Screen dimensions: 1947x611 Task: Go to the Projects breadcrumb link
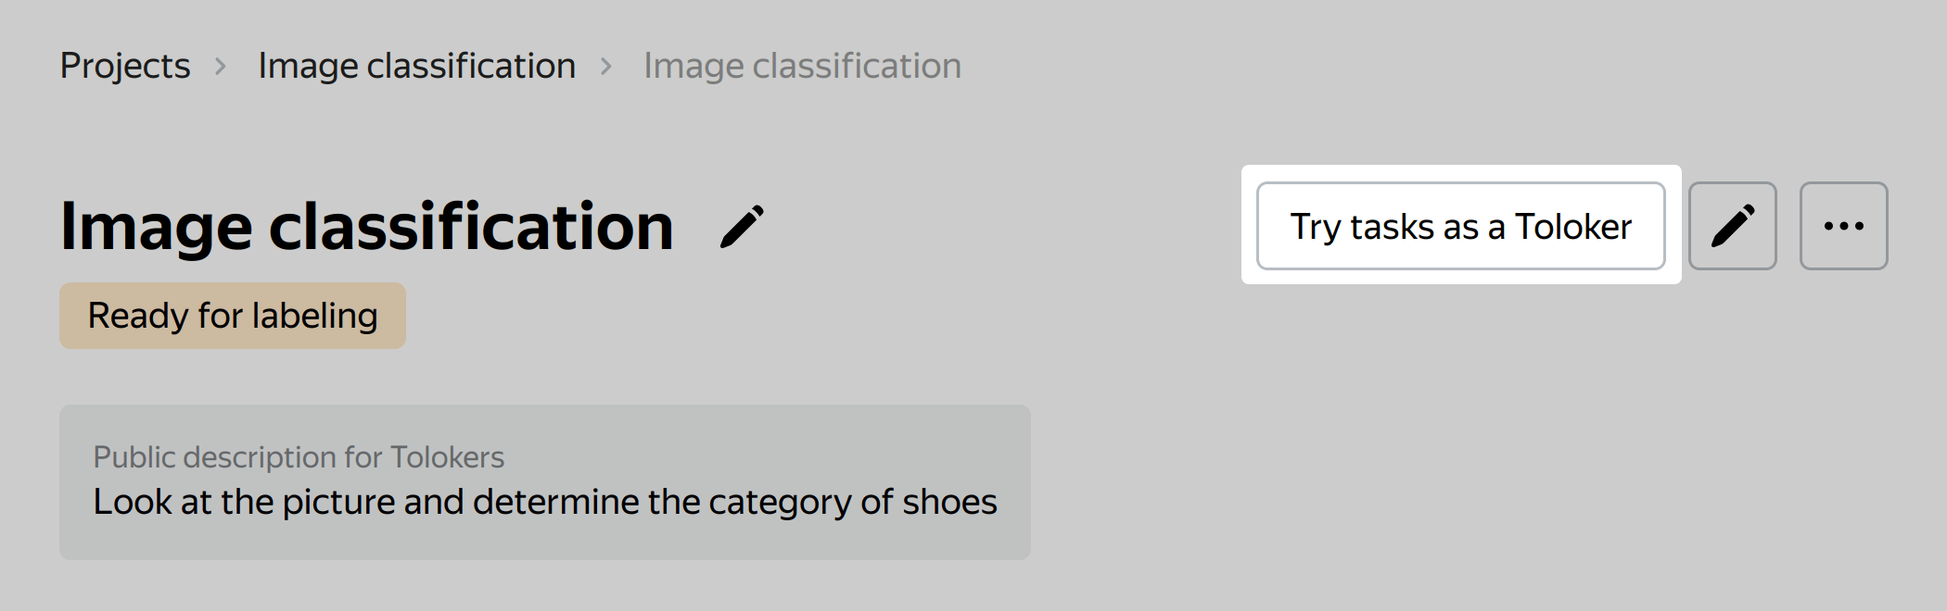(125, 67)
